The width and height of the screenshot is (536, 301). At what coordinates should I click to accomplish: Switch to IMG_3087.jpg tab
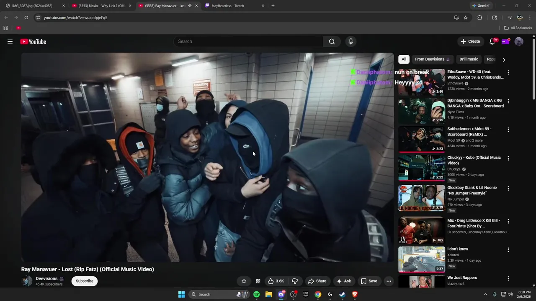click(35, 6)
